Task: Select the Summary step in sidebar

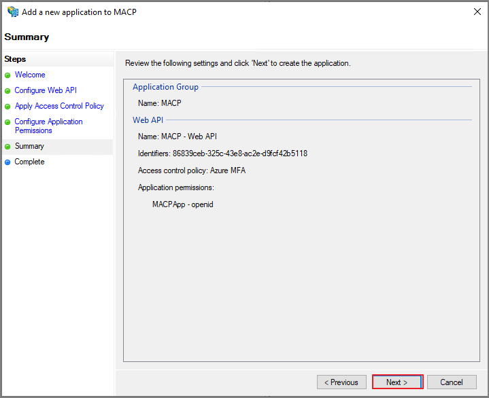Action: 29,146
